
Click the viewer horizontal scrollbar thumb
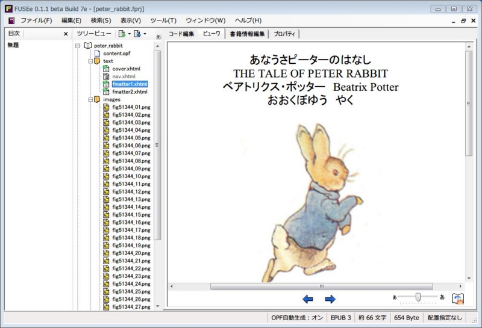322,286
